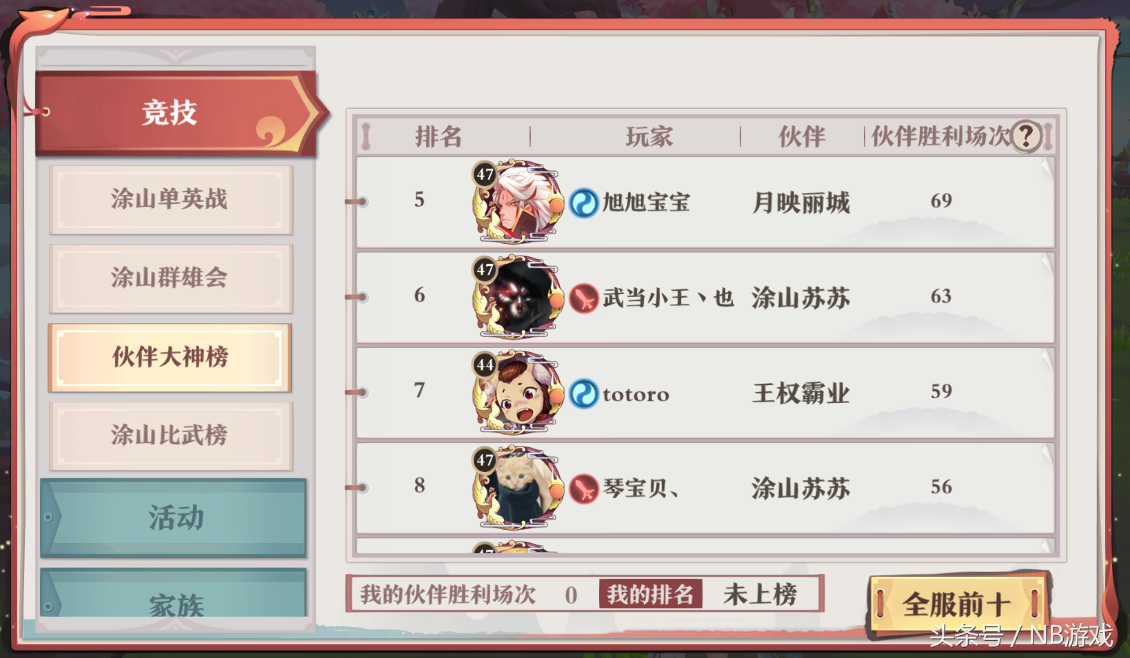Open 涂山单英战 ranking list
Viewport: 1130px width, 658px height.
170,200
